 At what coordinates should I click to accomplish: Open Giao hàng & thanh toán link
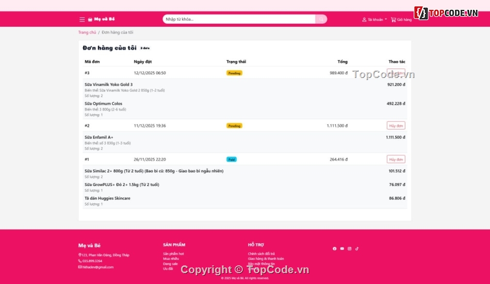click(266, 259)
